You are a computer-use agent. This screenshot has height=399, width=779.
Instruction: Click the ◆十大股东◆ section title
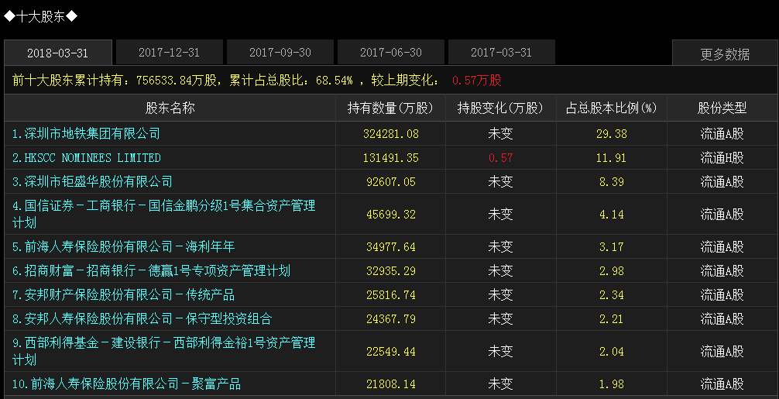(41, 16)
